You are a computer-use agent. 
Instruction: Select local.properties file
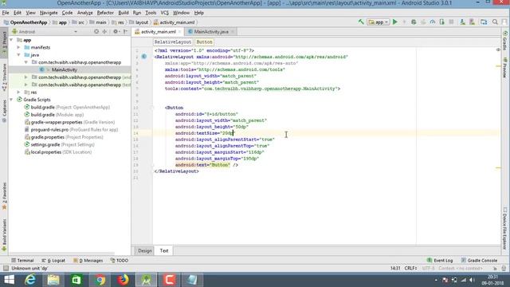click(58, 152)
